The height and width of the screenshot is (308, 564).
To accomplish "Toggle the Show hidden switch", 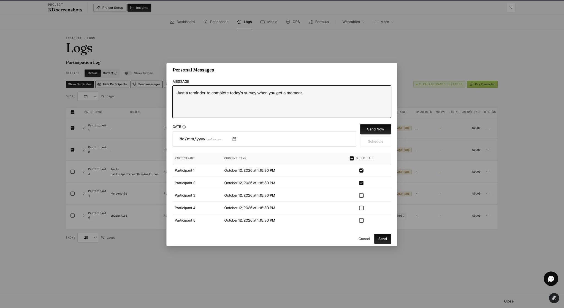I will point(128,73).
